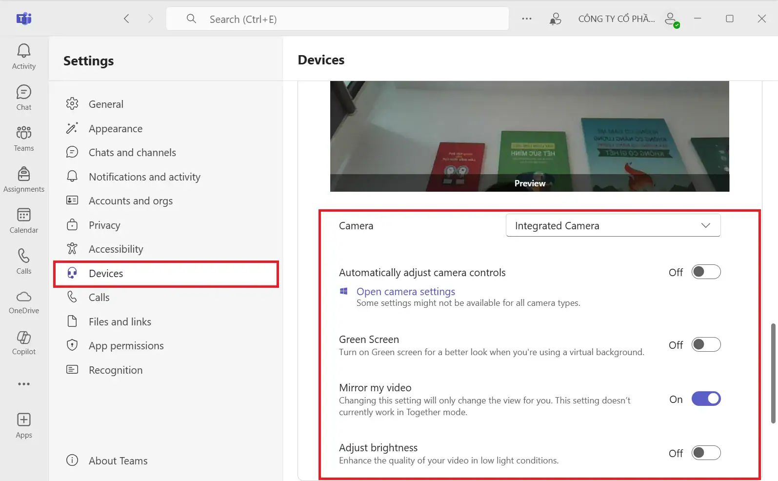This screenshot has height=481, width=778.
Task: Enable Automatically adjust camera controls toggle
Action: (706, 272)
